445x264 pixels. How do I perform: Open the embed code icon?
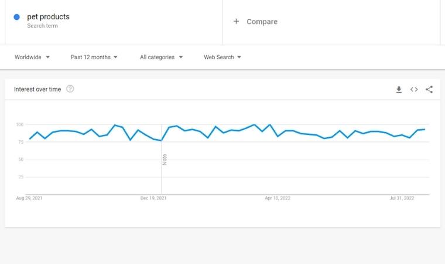[x=414, y=90]
